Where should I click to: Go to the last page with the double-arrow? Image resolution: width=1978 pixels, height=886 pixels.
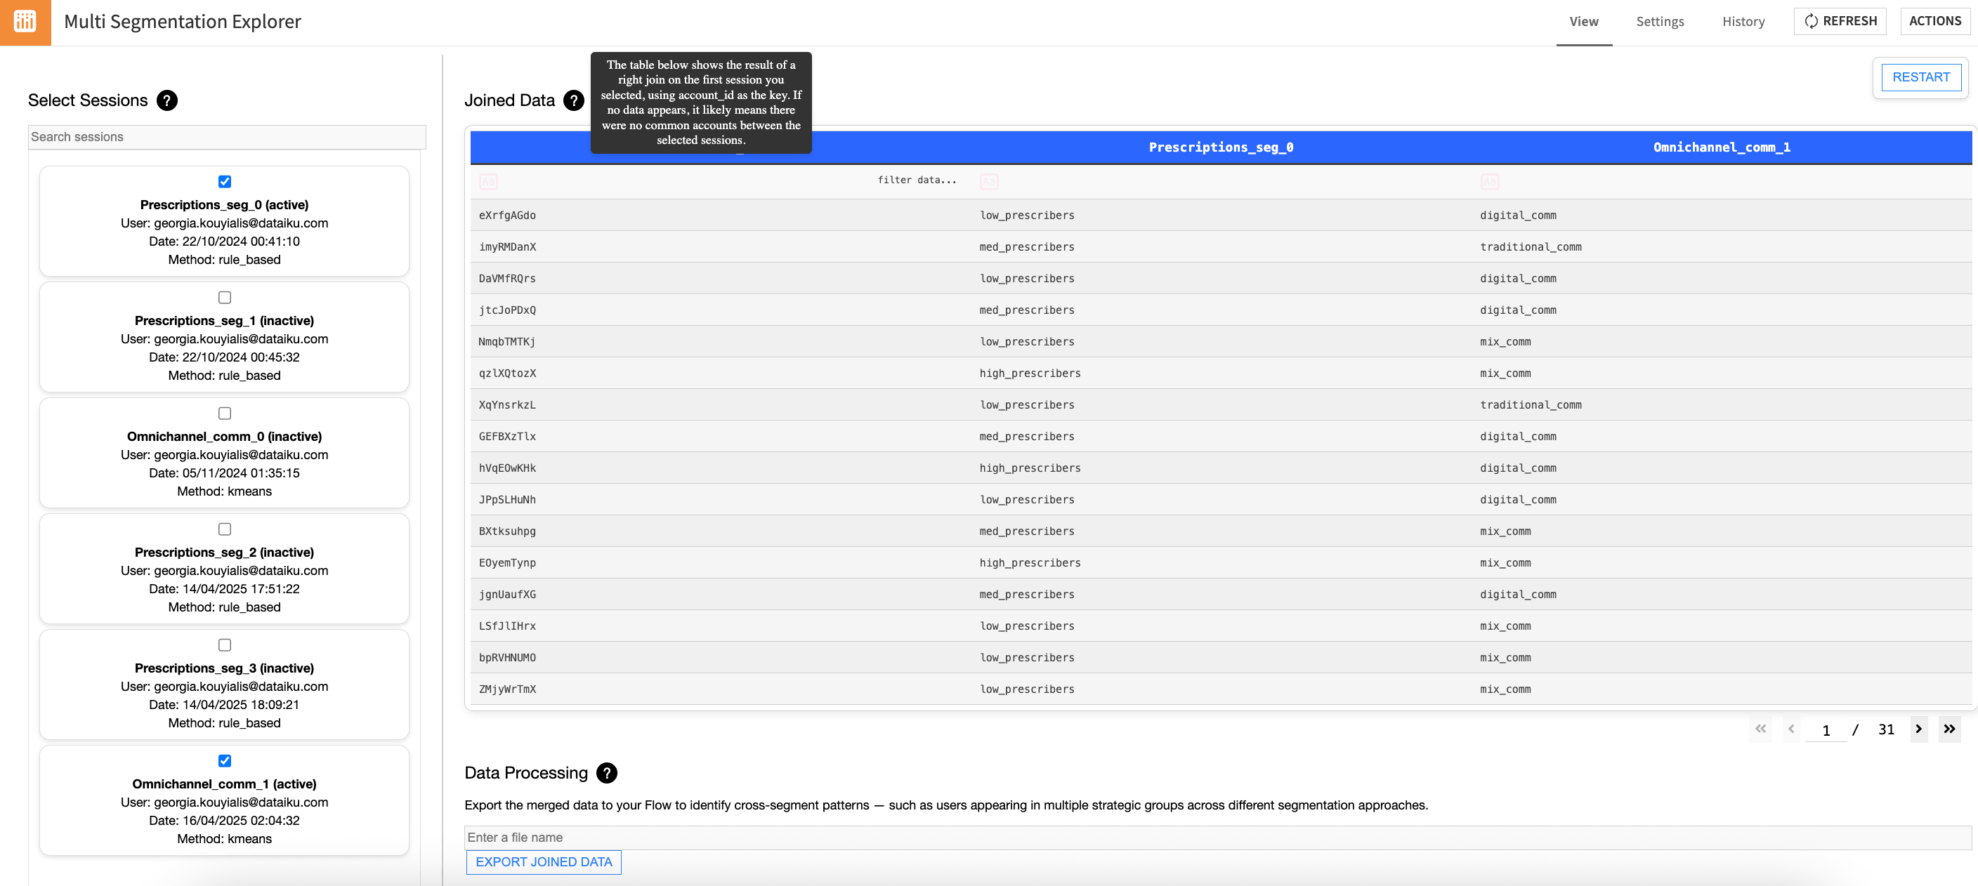pos(1950,729)
